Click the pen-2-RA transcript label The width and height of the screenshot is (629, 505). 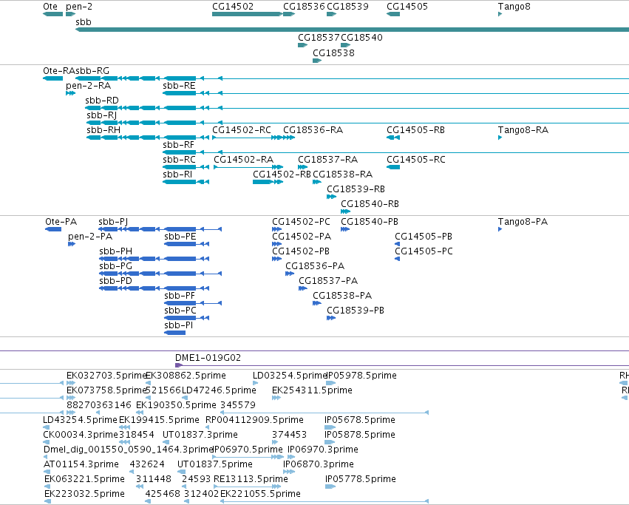(88, 86)
